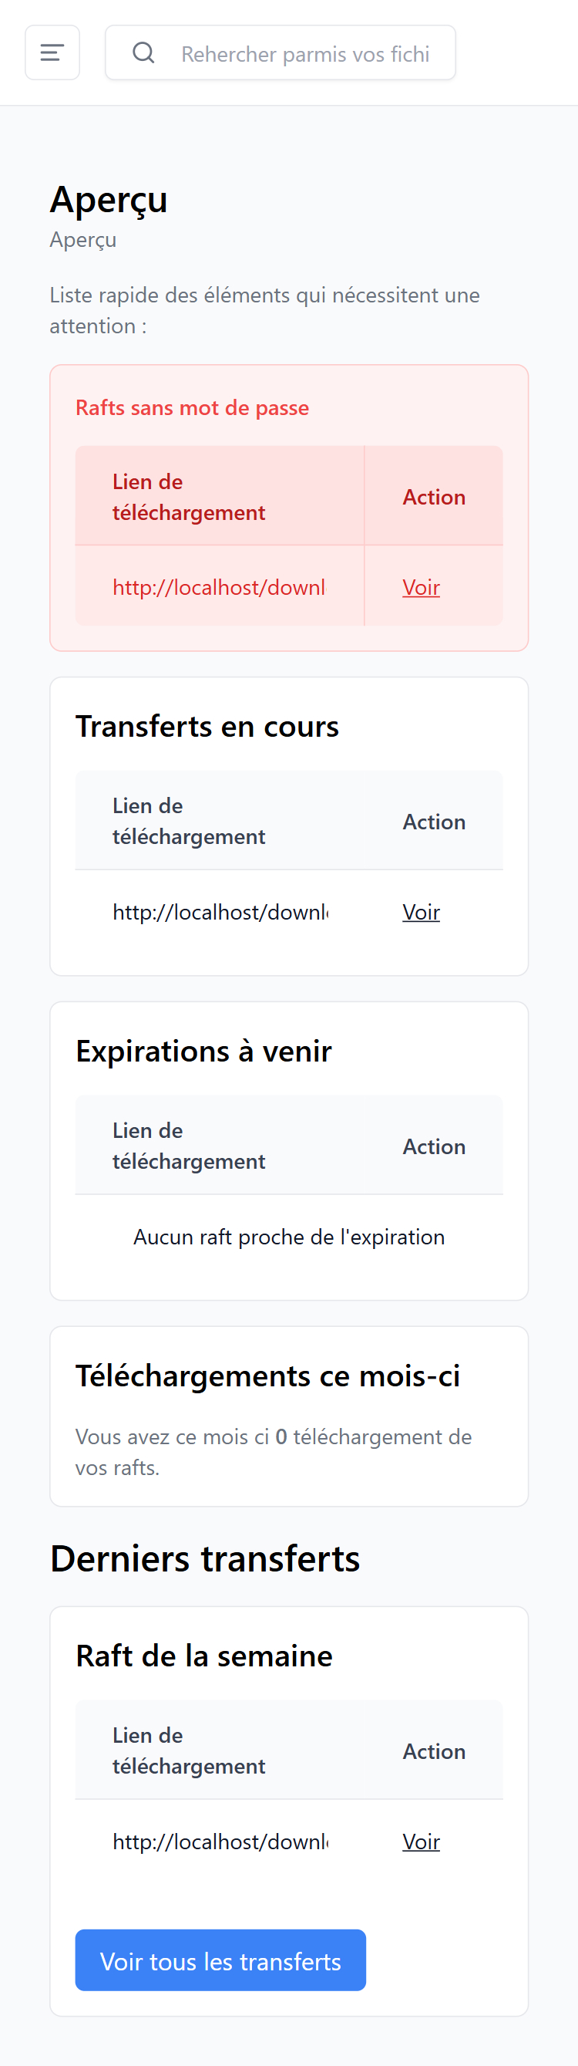Click the Expirations à venir heading
Viewport: 578px width, 2066px height.
(x=203, y=1051)
